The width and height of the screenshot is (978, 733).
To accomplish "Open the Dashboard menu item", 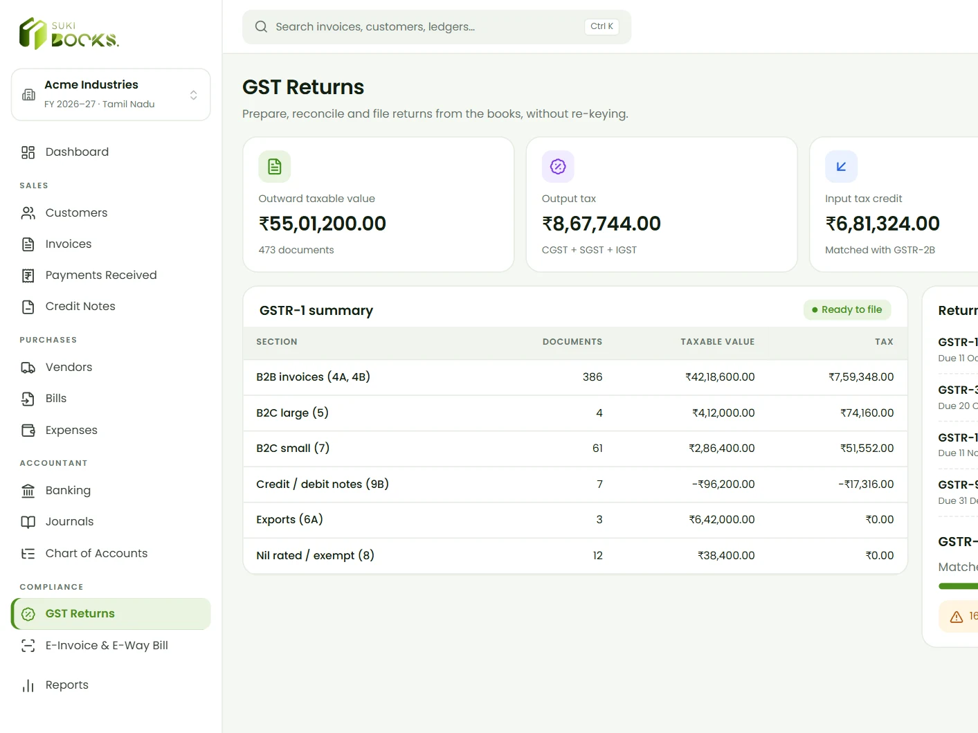I will (111, 152).
